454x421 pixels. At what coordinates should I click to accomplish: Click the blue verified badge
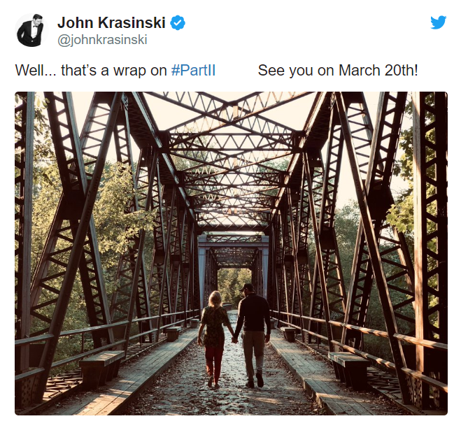(x=177, y=23)
